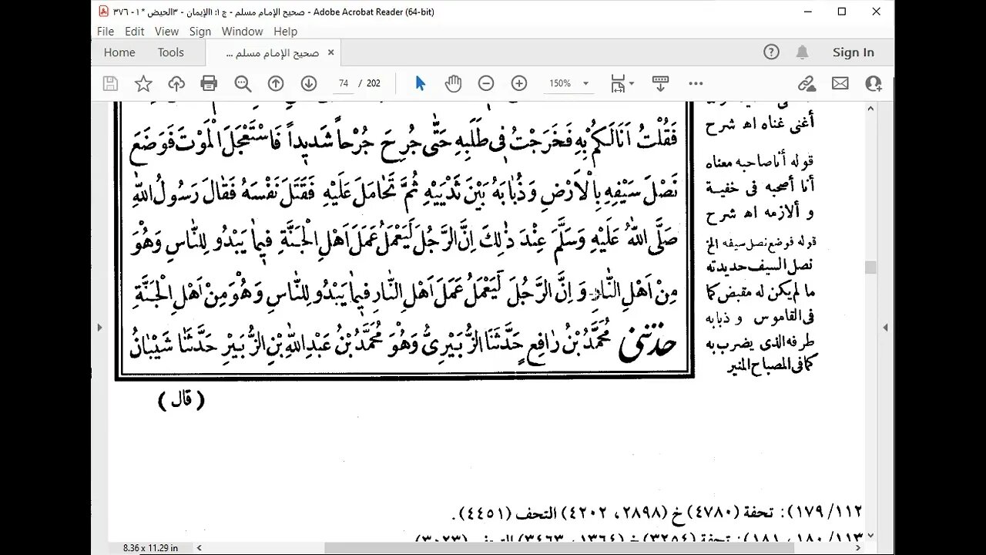Expand the left navigation pane arrow

pos(98,328)
